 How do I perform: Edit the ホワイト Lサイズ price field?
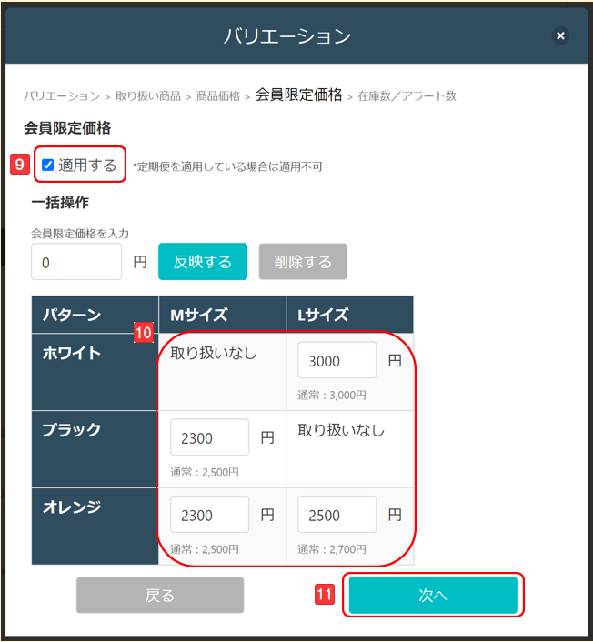click(337, 360)
